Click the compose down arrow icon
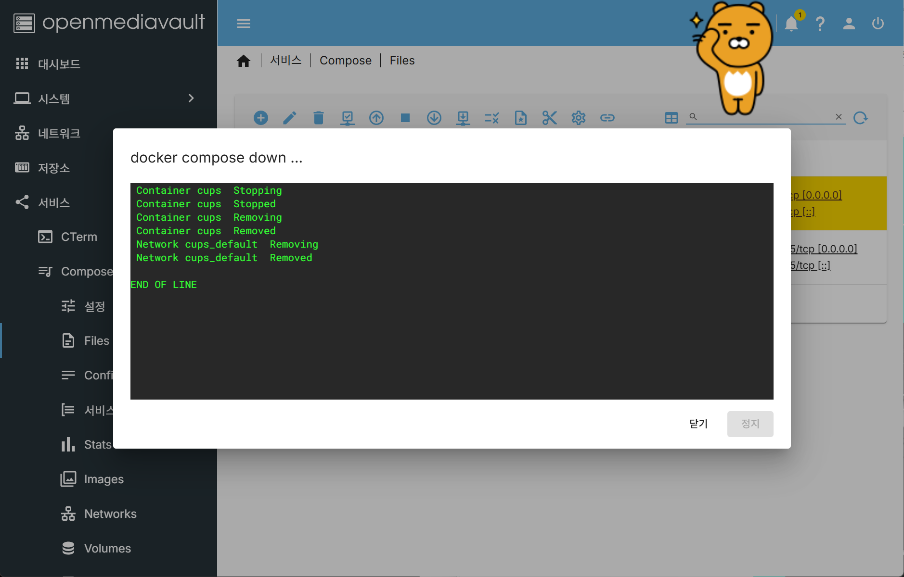This screenshot has width=904, height=577. (x=434, y=118)
